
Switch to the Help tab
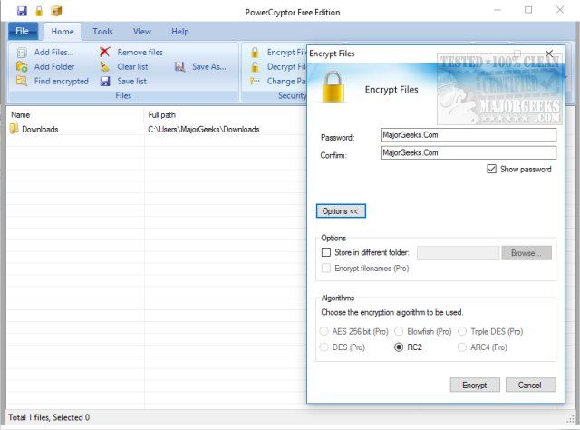(180, 32)
